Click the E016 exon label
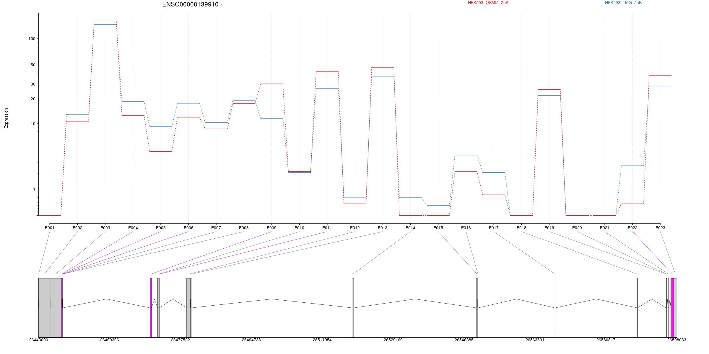Image resolution: width=709 pixels, height=354 pixels. [466, 228]
